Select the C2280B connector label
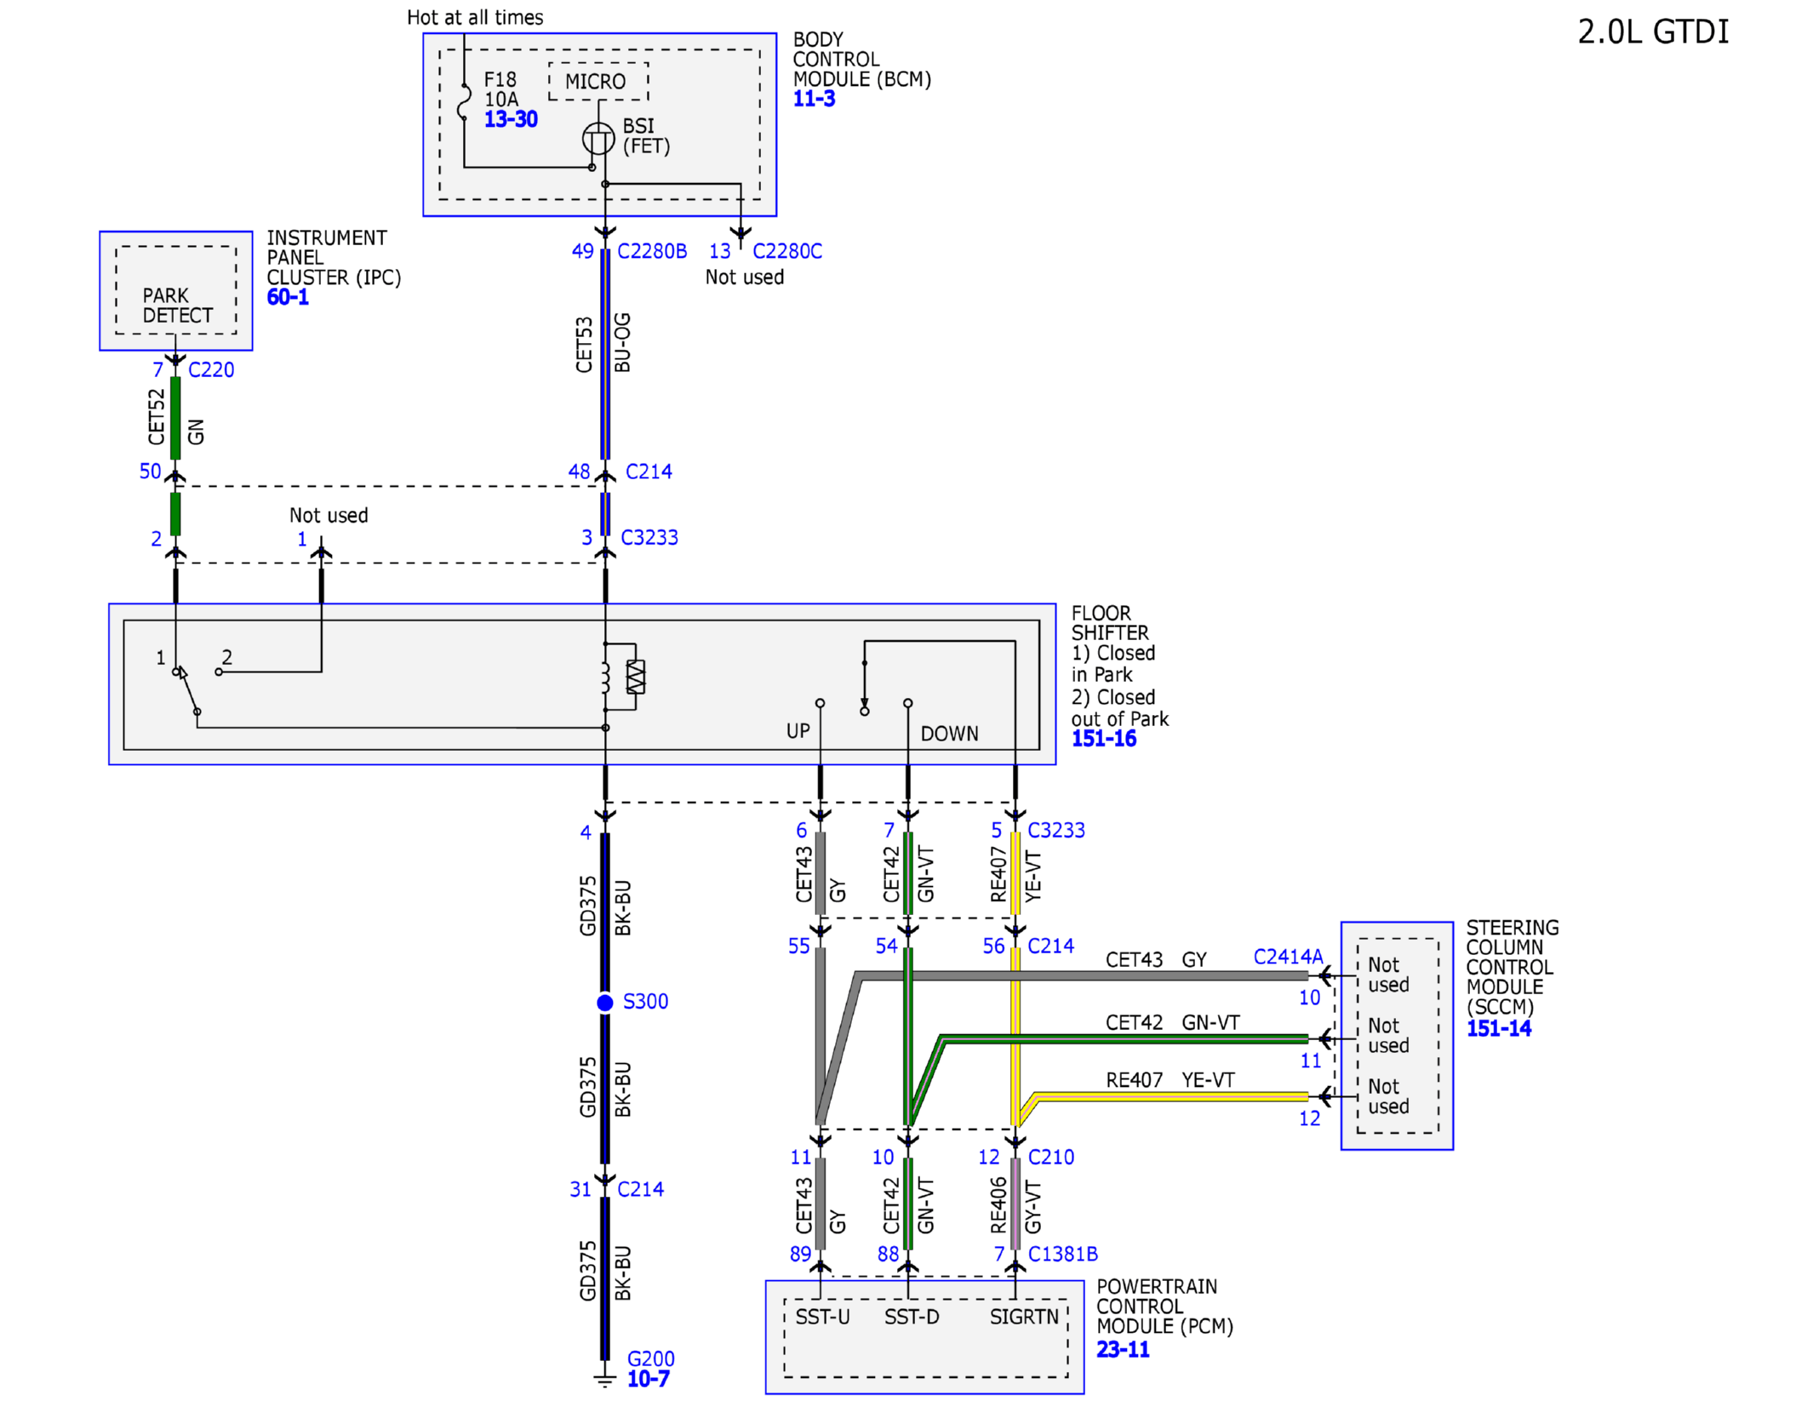The width and height of the screenshot is (1813, 1401). pos(651,251)
